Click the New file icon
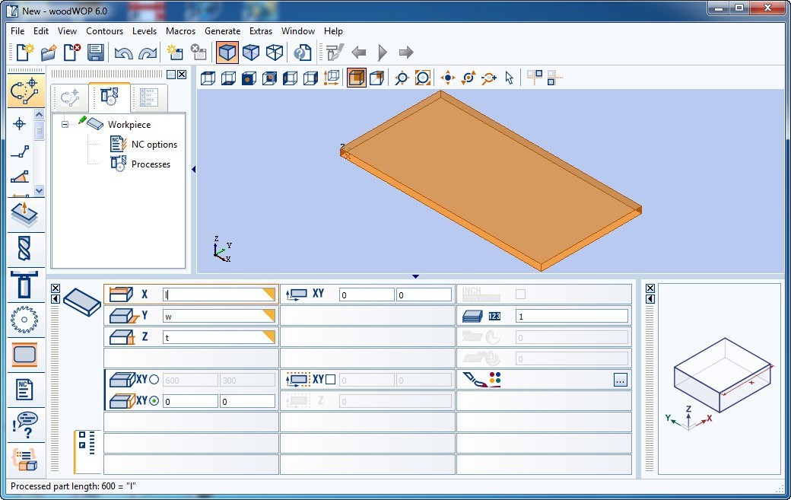 (24, 52)
